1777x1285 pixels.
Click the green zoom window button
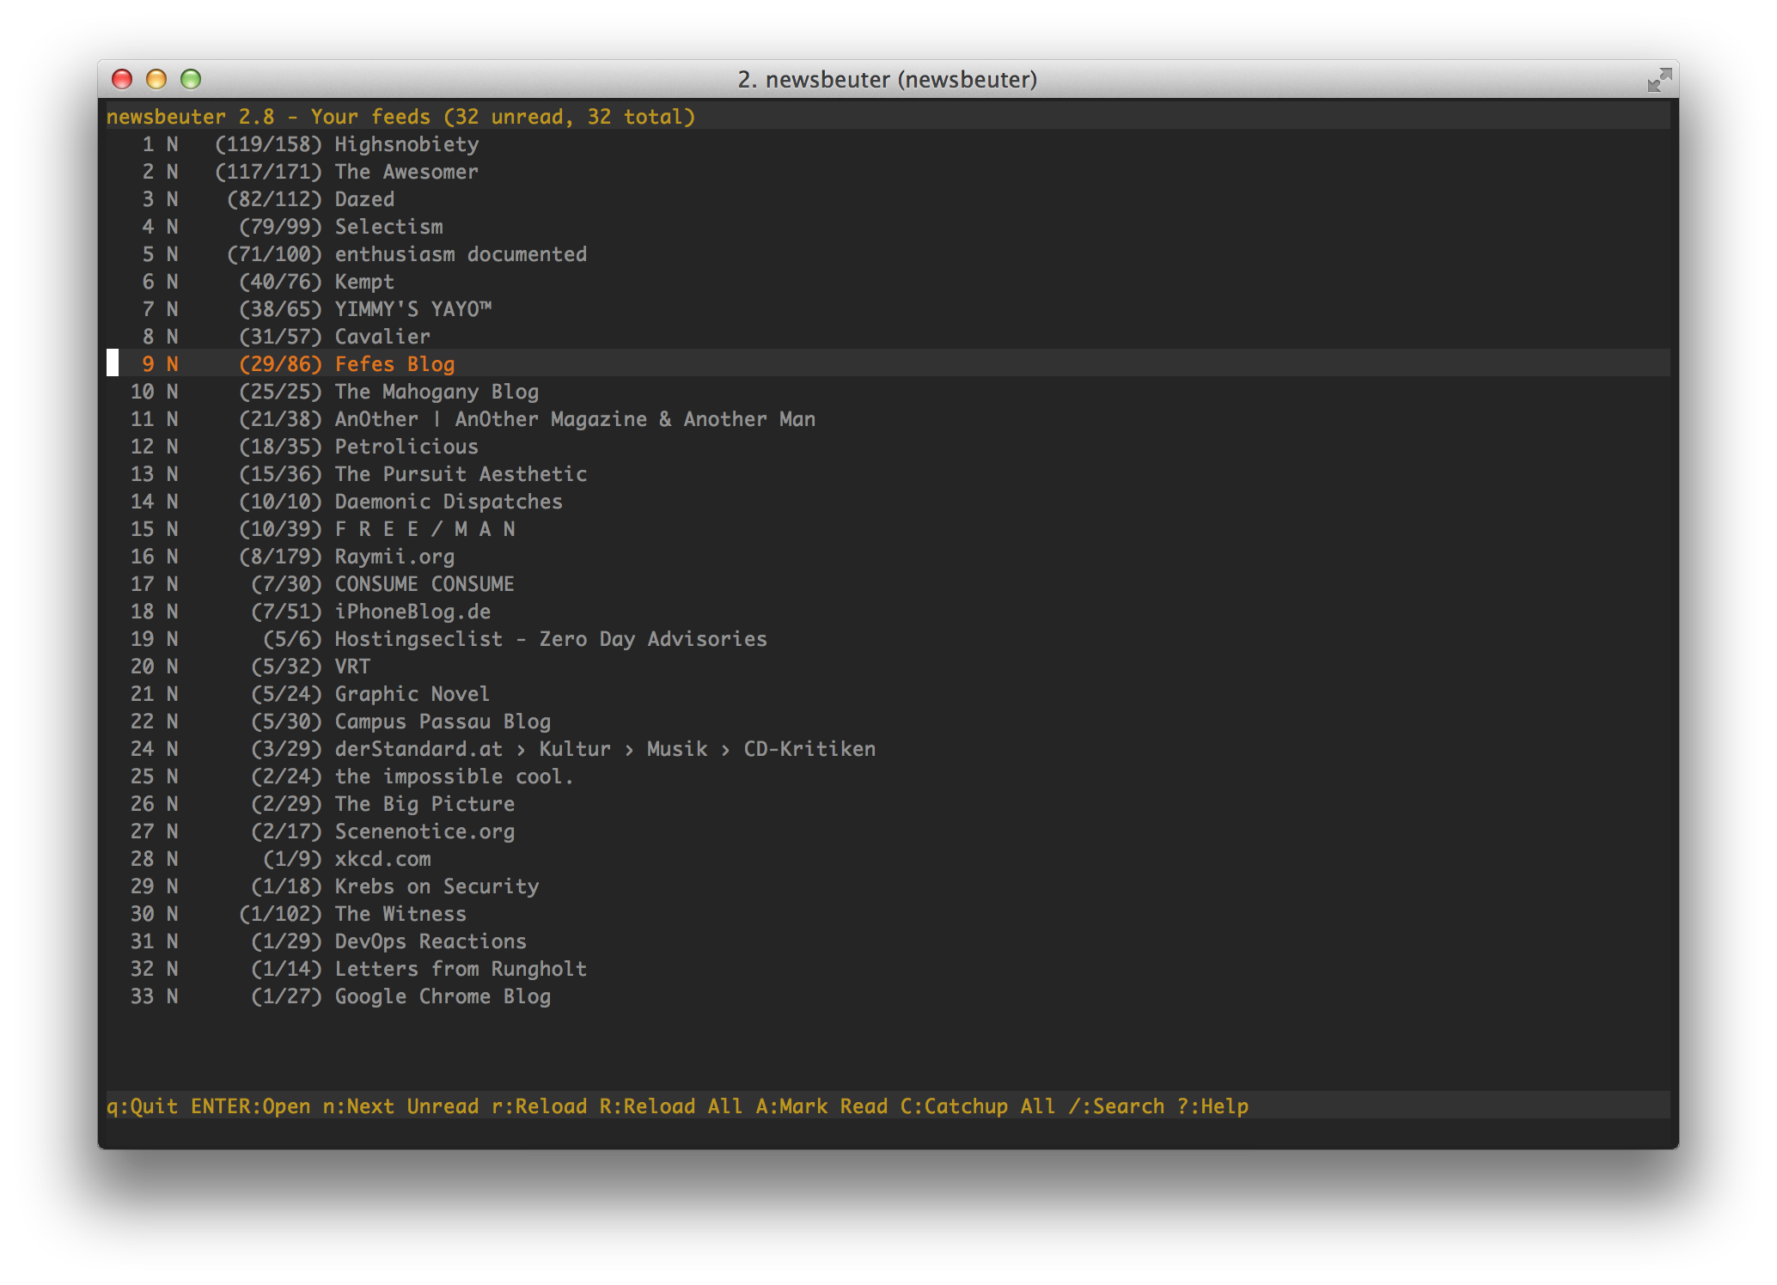[191, 80]
